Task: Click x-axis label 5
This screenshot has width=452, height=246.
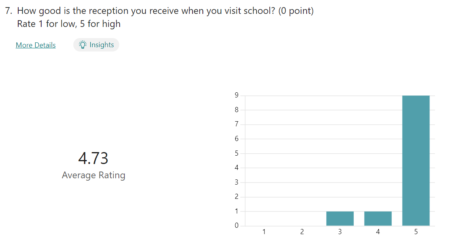Action: tap(416, 232)
